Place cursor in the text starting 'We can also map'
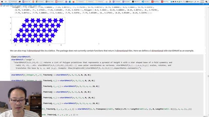 click(x=102, y=51)
